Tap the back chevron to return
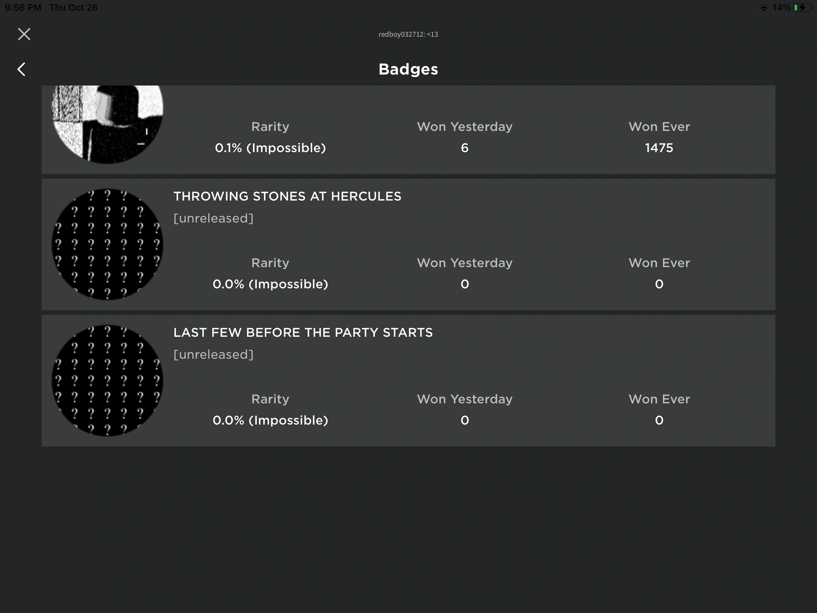 tap(22, 69)
